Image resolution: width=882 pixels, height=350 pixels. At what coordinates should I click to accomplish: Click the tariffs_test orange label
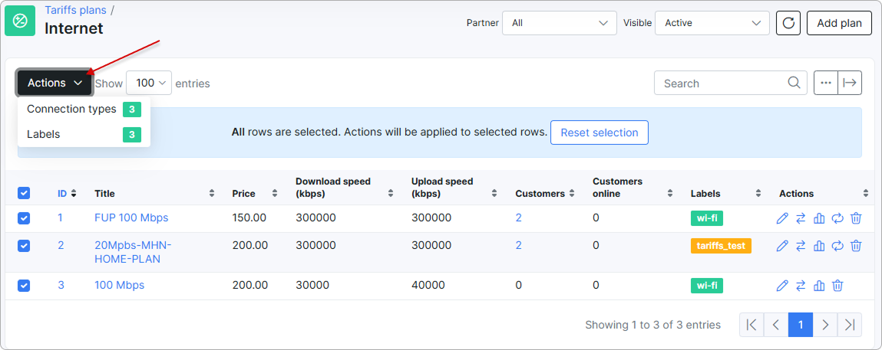[x=721, y=246]
